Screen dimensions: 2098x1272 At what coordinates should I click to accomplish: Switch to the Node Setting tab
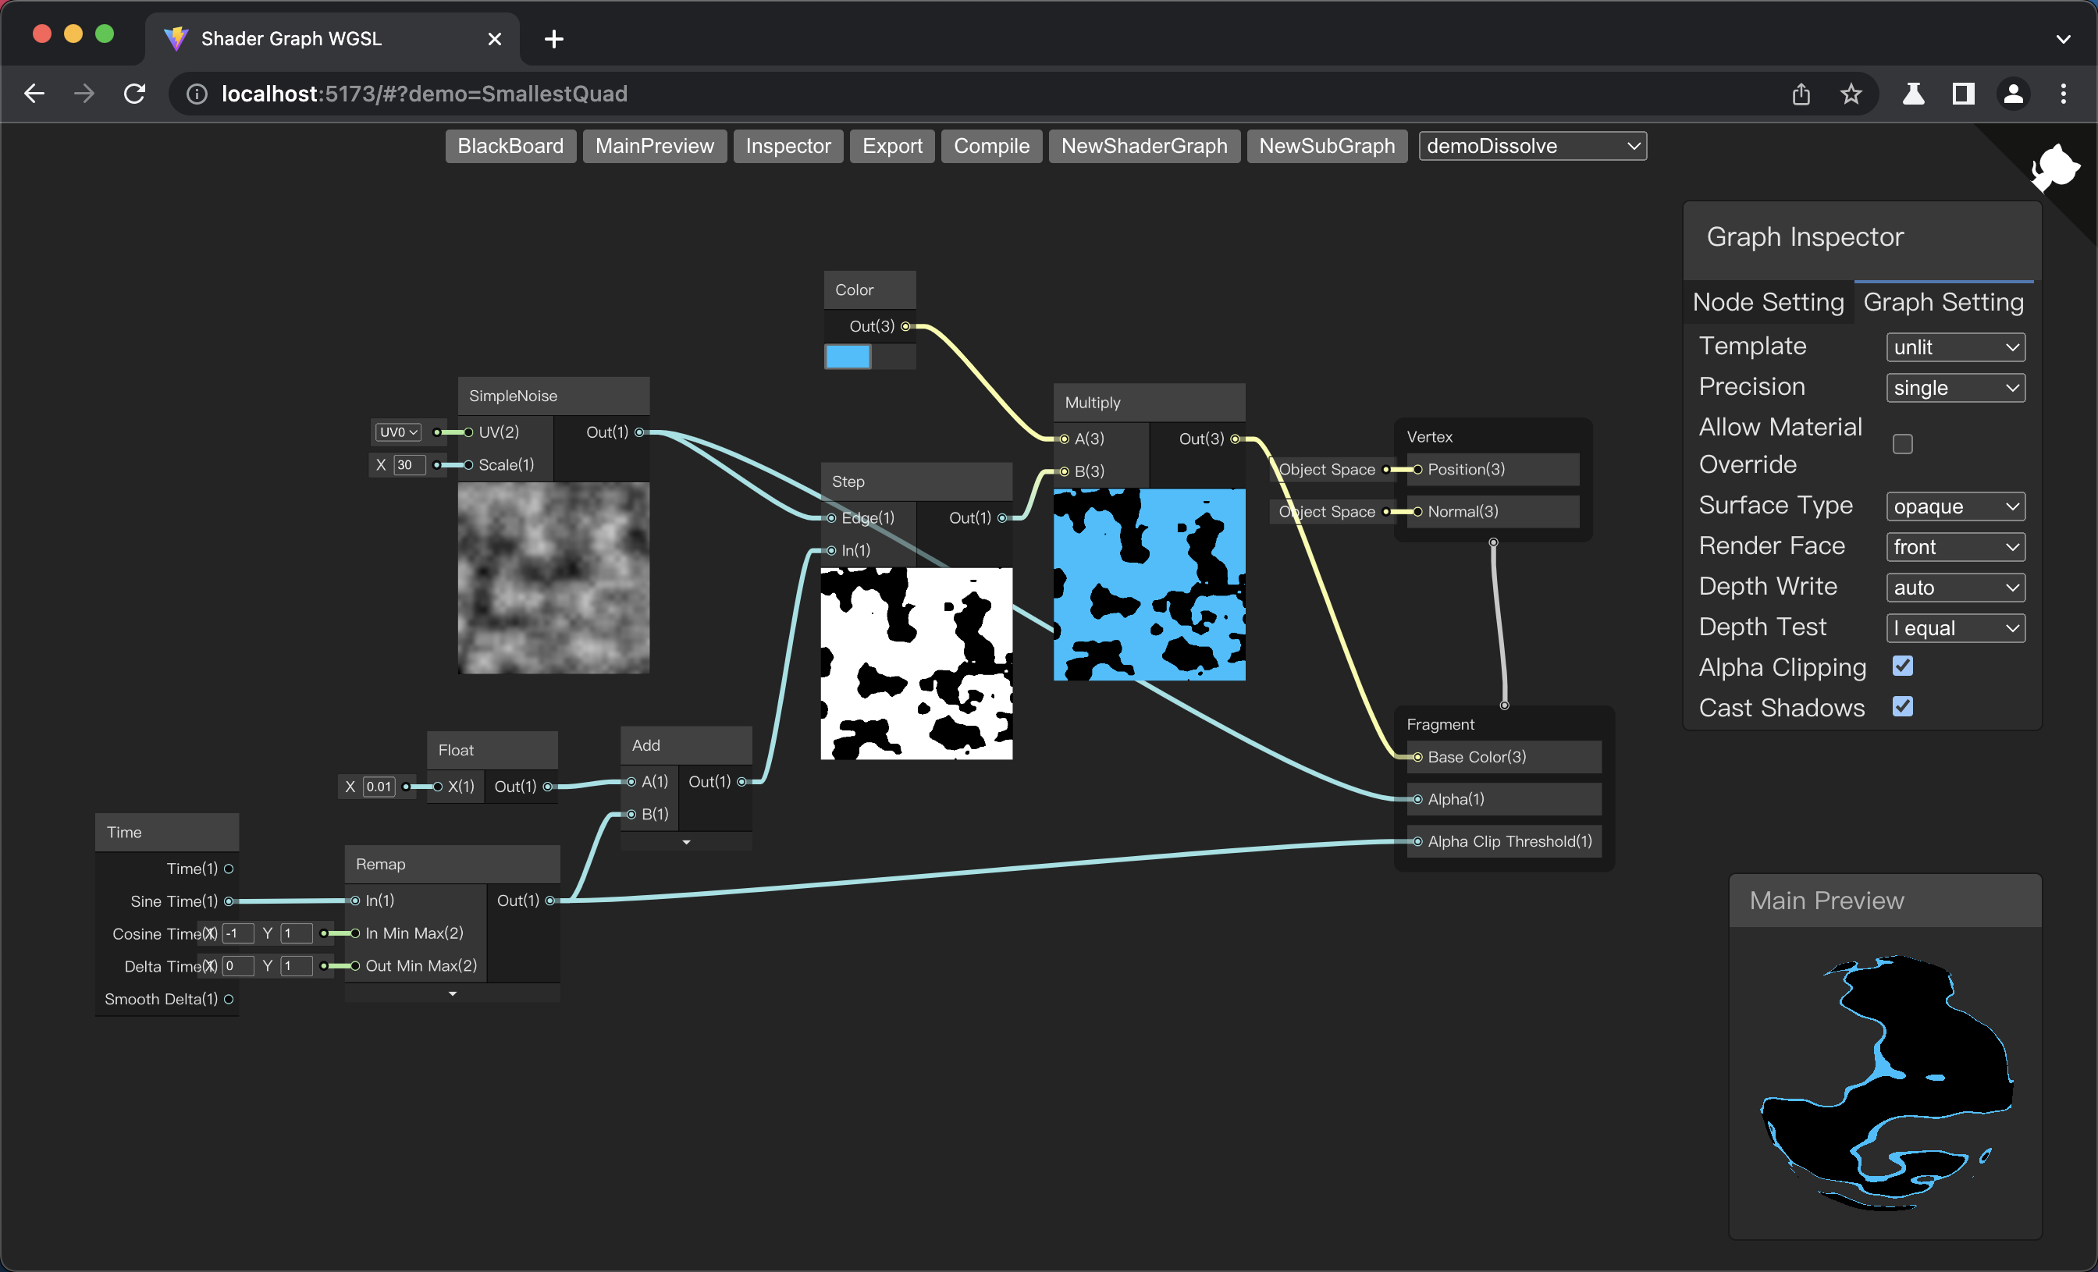(x=1768, y=302)
